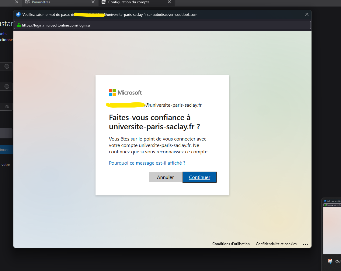Close the password prompt window
This screenshot has width=341, height=271.
[x=307, y=14]
